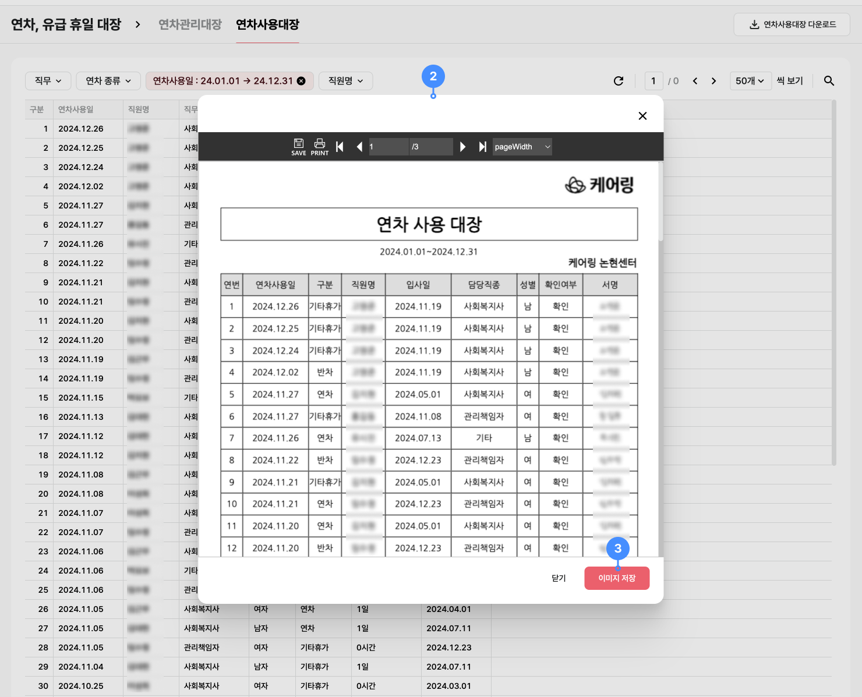Screen dimensions: 862x697
Task: Advance to next page in report viewer
Action: coord(462,147)
